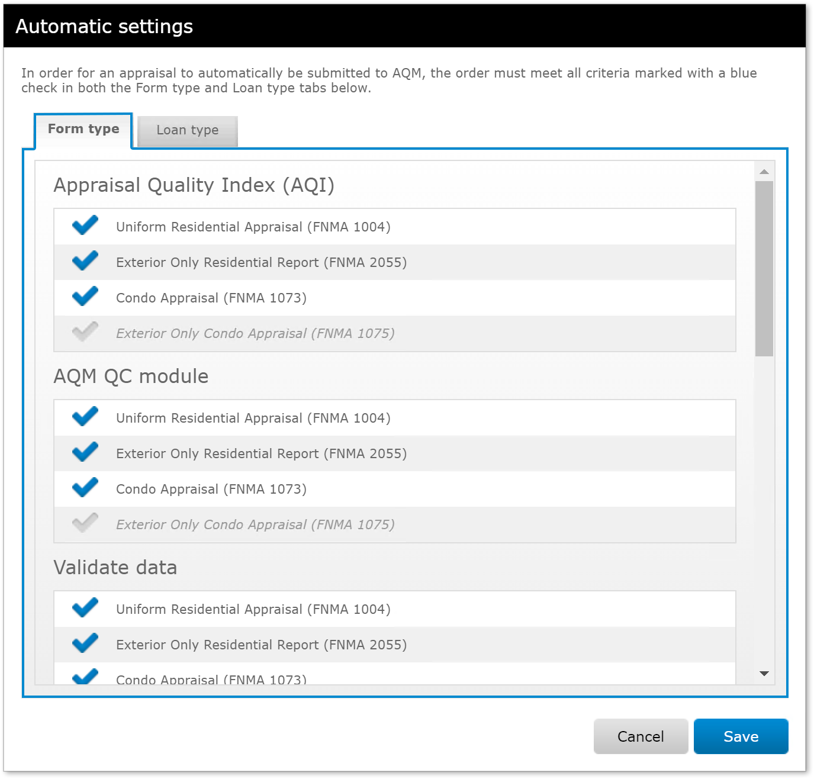Toggle greyed FNMA 1075 check under AQM QC
Screen dimensions: 814x779
click(85, 523)
